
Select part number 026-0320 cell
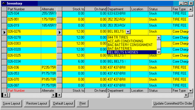[x=24, y=50]
